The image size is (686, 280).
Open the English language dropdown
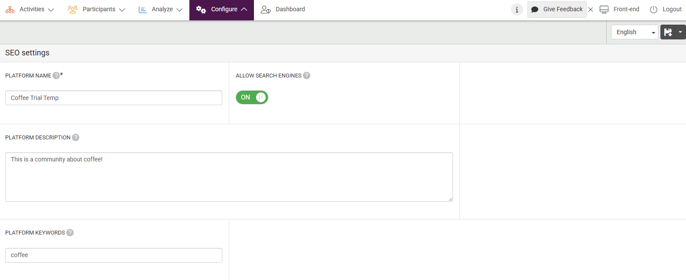tap(634, 32)
